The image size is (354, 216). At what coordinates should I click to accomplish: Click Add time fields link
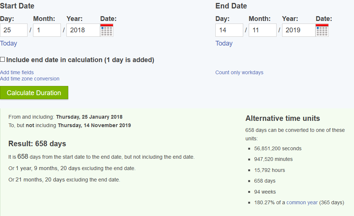17,72
